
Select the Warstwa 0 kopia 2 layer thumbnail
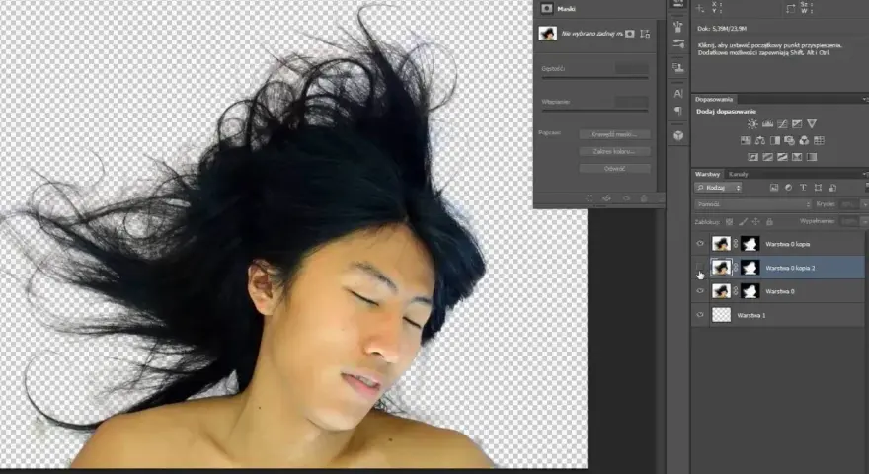(721, 268)
